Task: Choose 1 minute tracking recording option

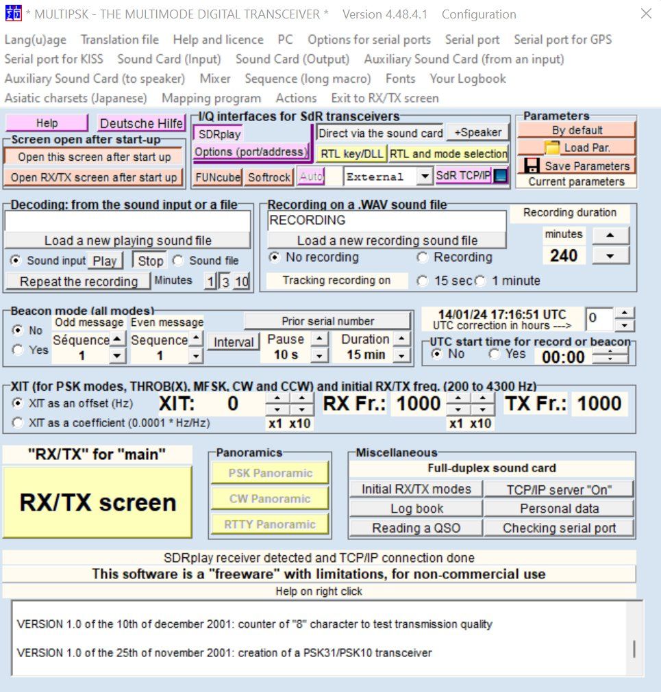Action: pyautogui.click(x=480, y=280)
